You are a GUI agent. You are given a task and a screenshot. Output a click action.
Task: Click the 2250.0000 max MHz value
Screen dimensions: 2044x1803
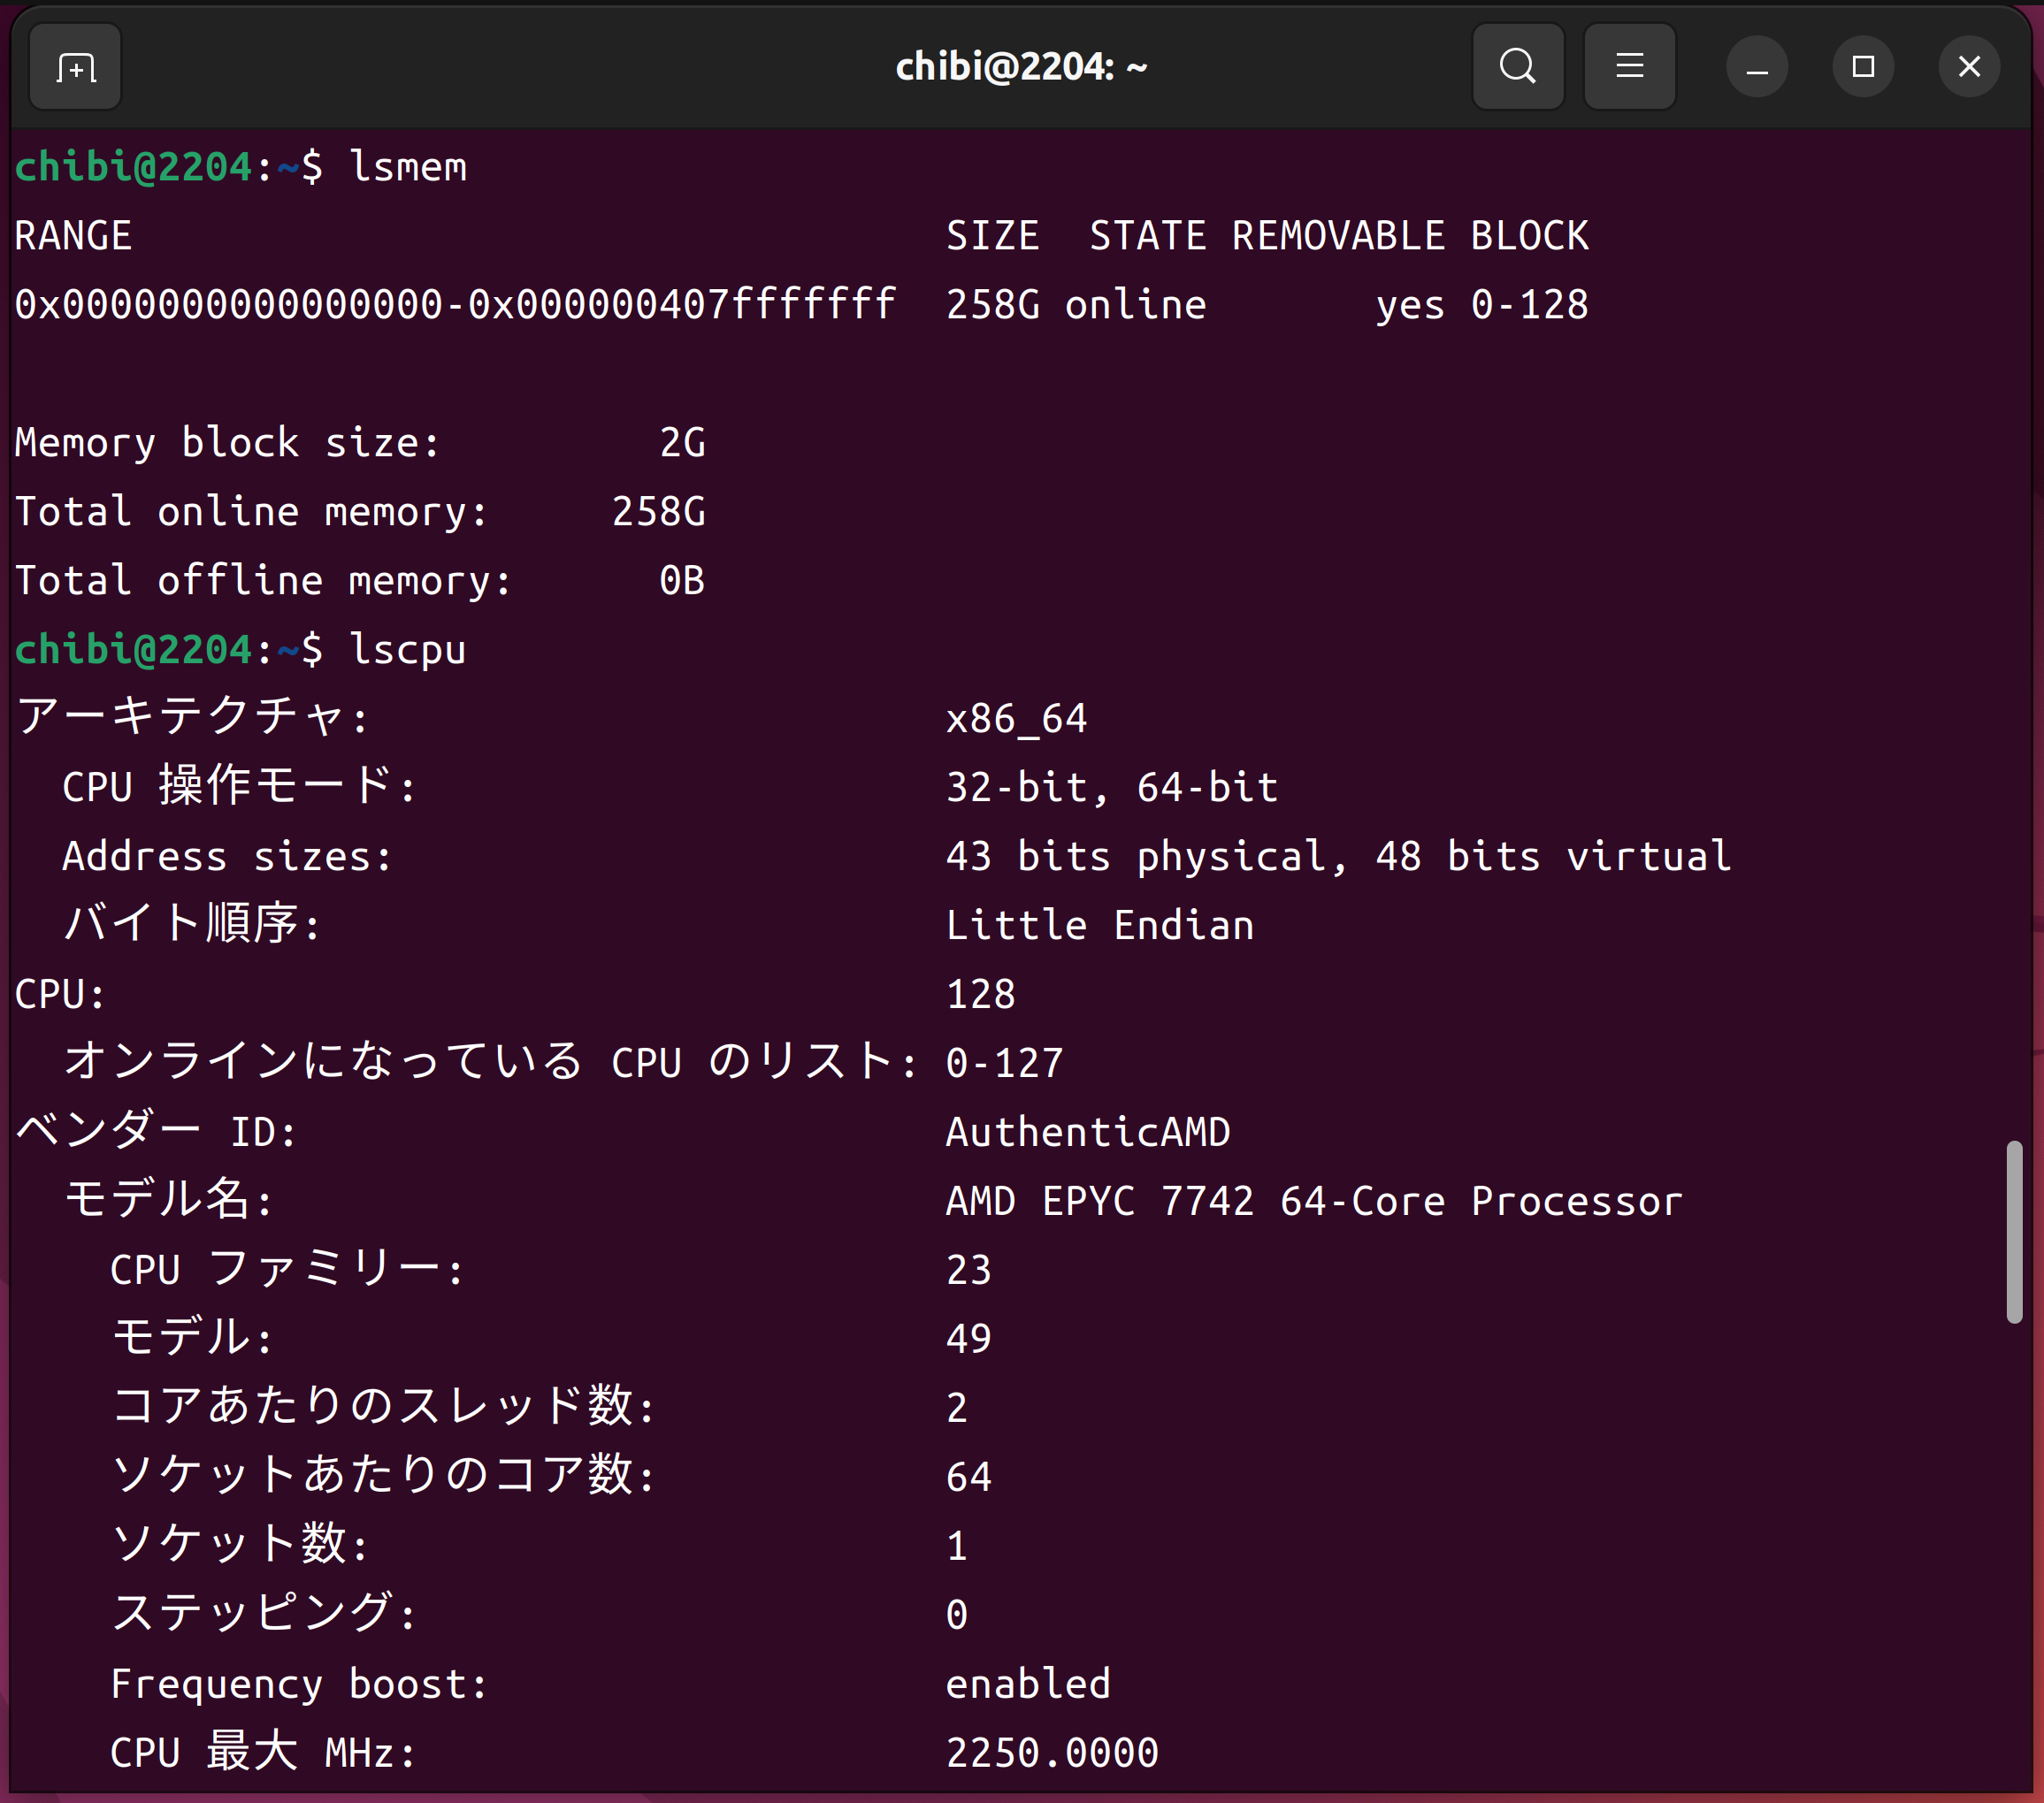(x=1052, y=1753)
